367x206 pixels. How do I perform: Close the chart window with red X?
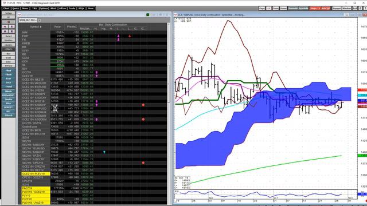(365, 15)
